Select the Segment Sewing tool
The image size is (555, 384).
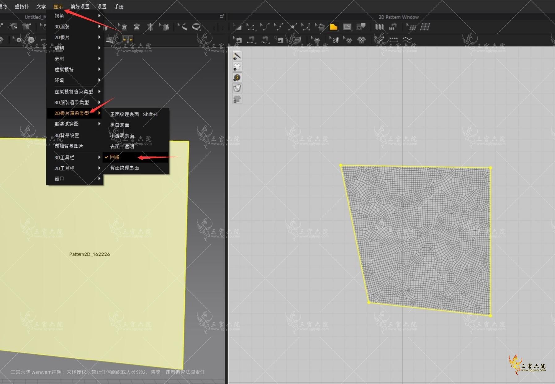[251, 40]
